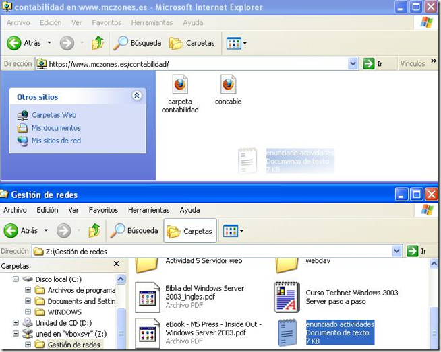The height and width of the screenshot is (352, 441).
Task: Select eBook MS Press Inside Out pdf icon
Action: (148, 333)
